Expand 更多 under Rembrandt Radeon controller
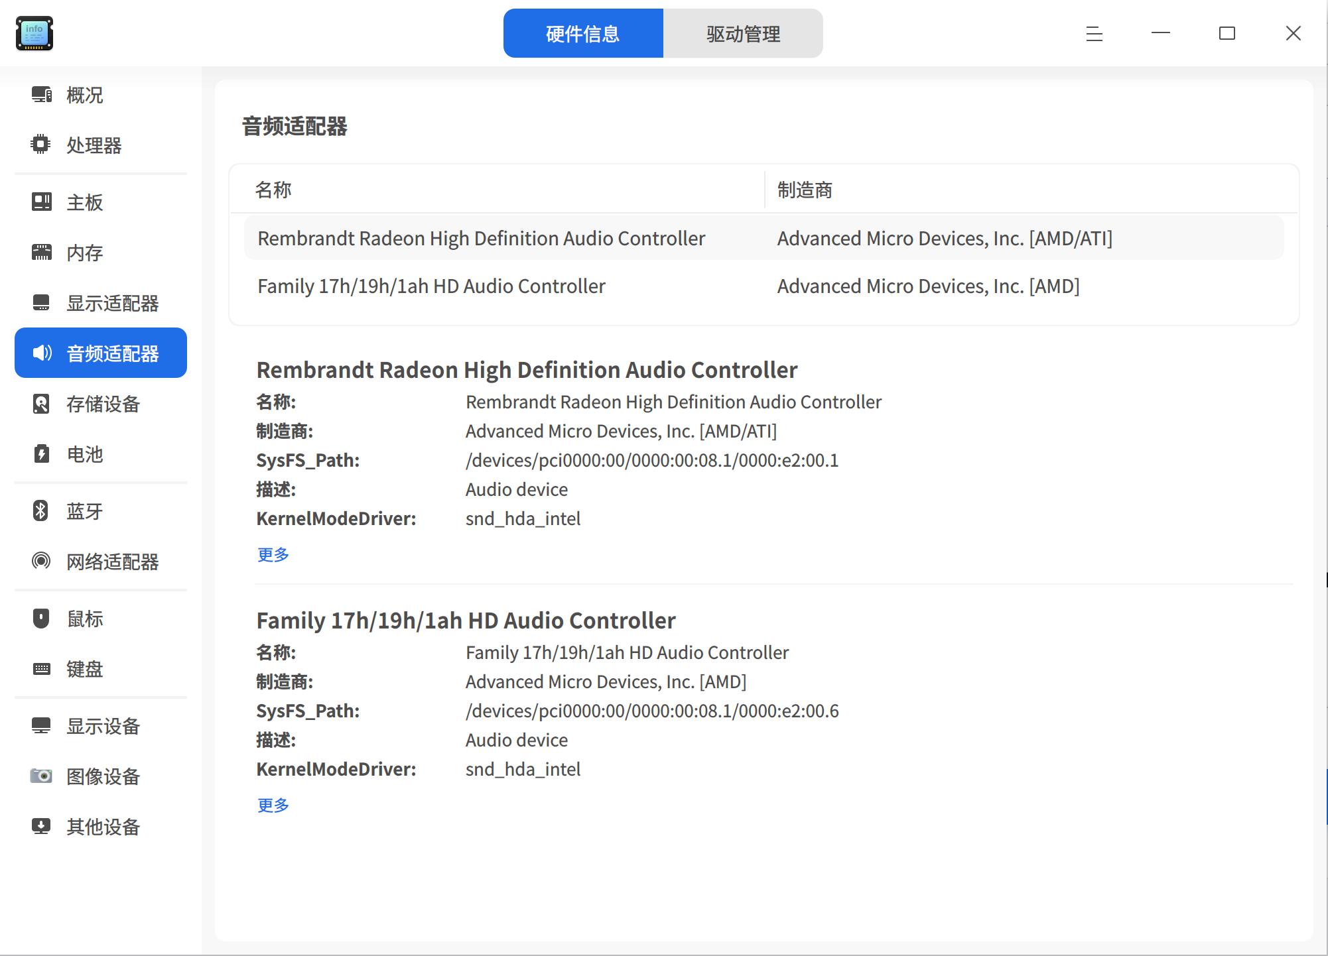This screenshot has width=1328, height=956. click(x=273, y=554)
